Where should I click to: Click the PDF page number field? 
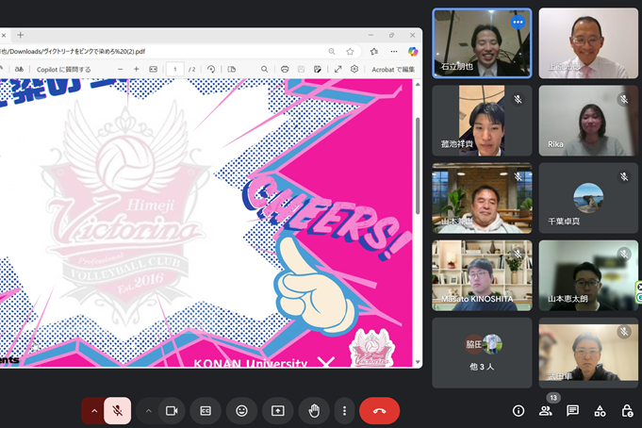click(x=174, y=69)
